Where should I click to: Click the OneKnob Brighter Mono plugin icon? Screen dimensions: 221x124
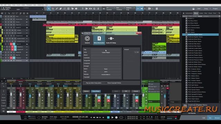click(x=186, y=34)
